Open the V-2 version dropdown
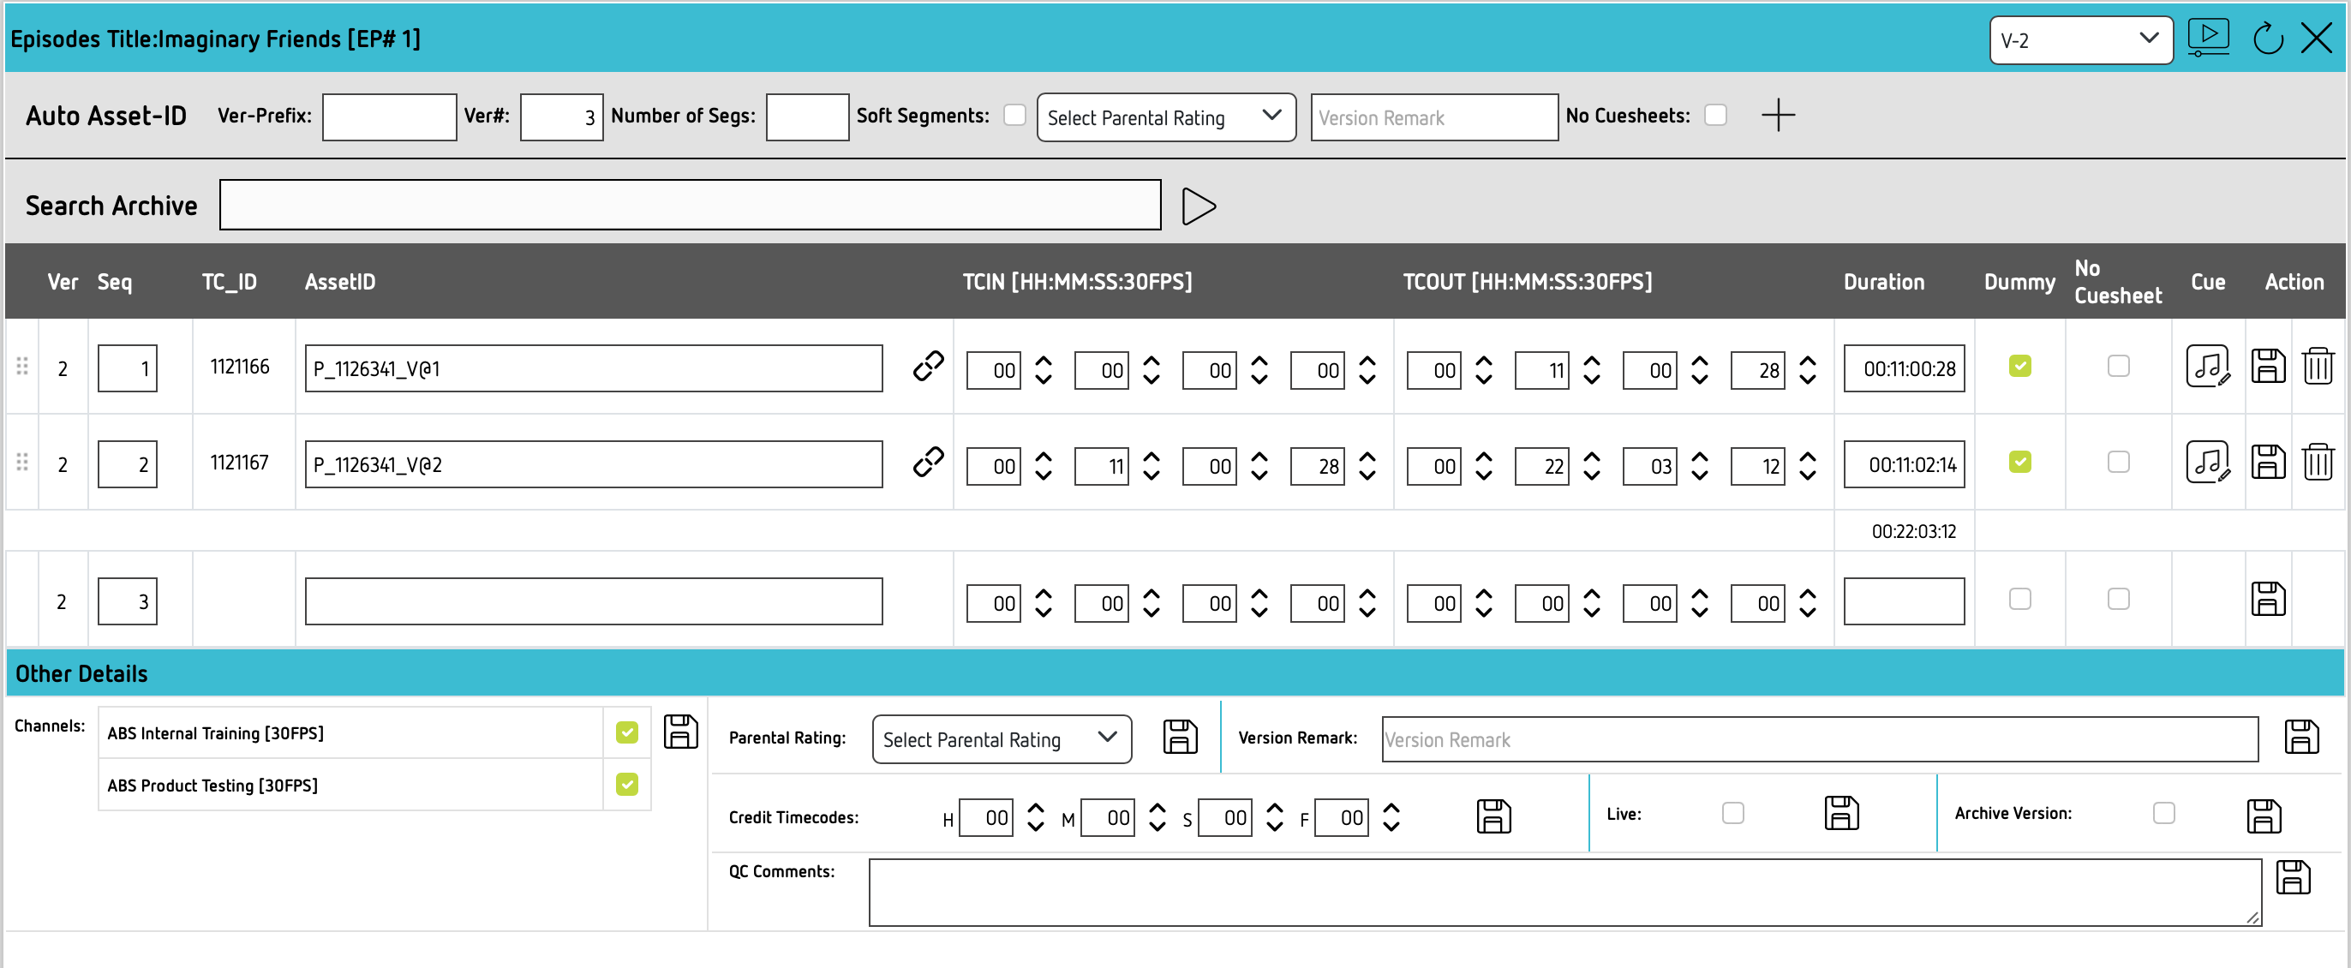2351x968 pixels. click(x=2079, y=40)
